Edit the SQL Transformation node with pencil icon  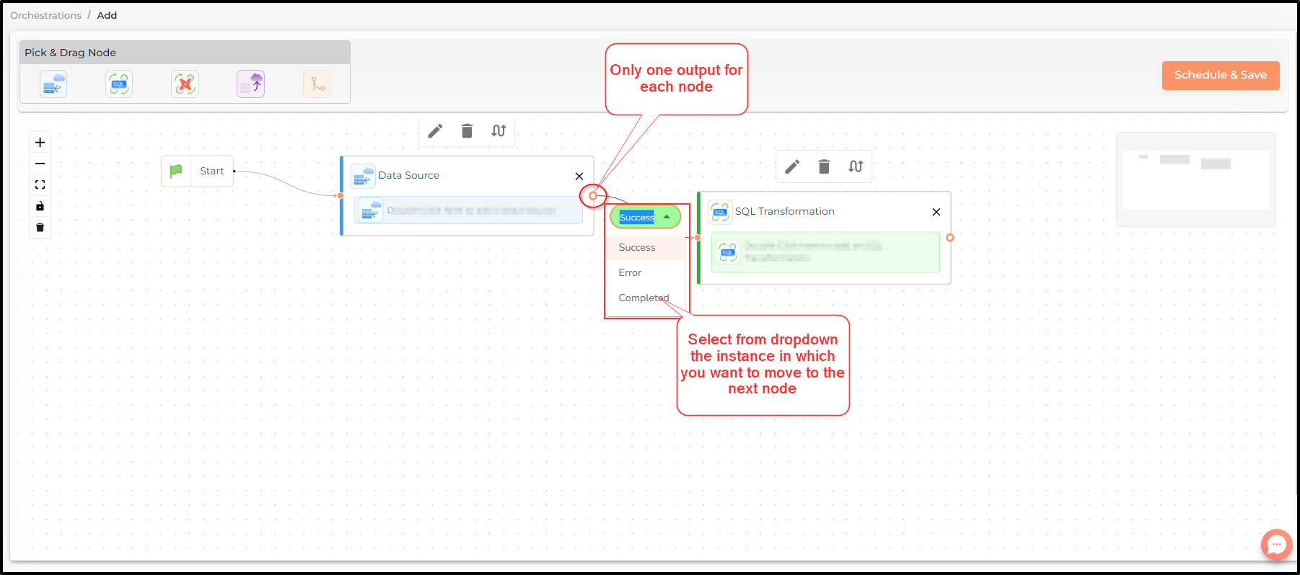792,167
